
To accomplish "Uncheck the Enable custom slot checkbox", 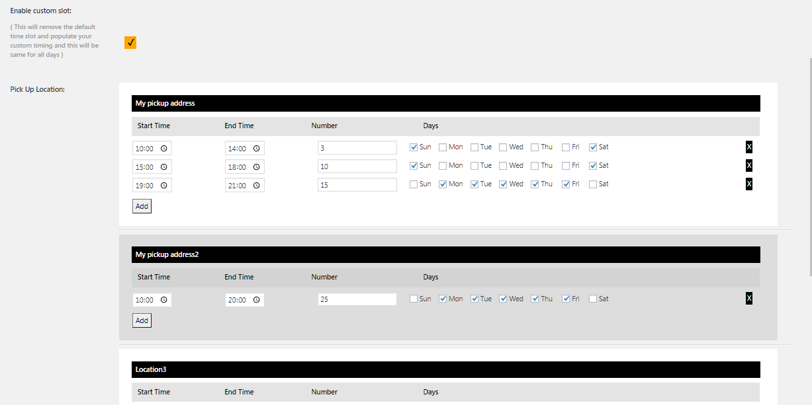I will [130, 43].
